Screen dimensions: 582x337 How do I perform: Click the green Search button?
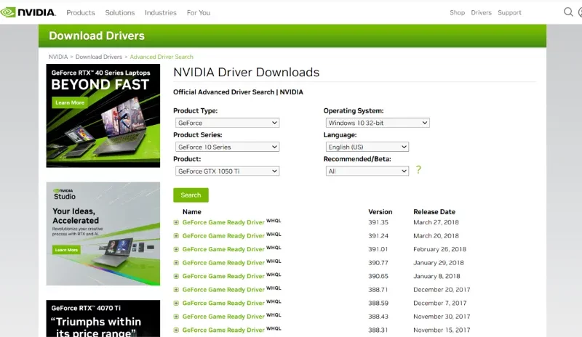(x=191, y=195)
